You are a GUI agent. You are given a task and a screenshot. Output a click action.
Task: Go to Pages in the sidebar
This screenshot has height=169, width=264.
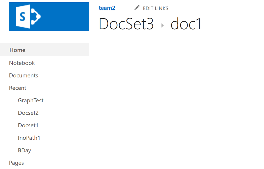click(x=16, y=163)
